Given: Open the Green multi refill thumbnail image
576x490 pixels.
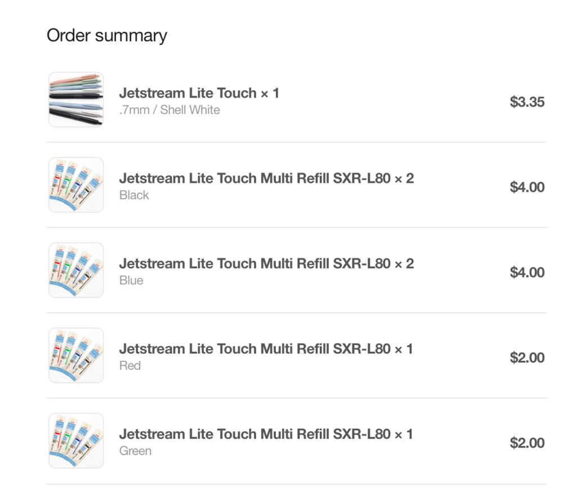Looking at the screenshot, I should pos(76,440).
